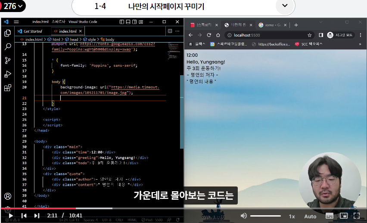Toggle bottom panel layout icon
This screenshot has width=367, height=223.
click(128, 22)
